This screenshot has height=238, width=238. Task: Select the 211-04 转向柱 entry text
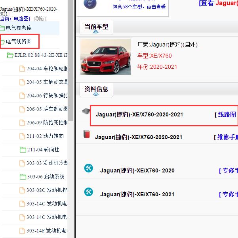tap(43, 149)
